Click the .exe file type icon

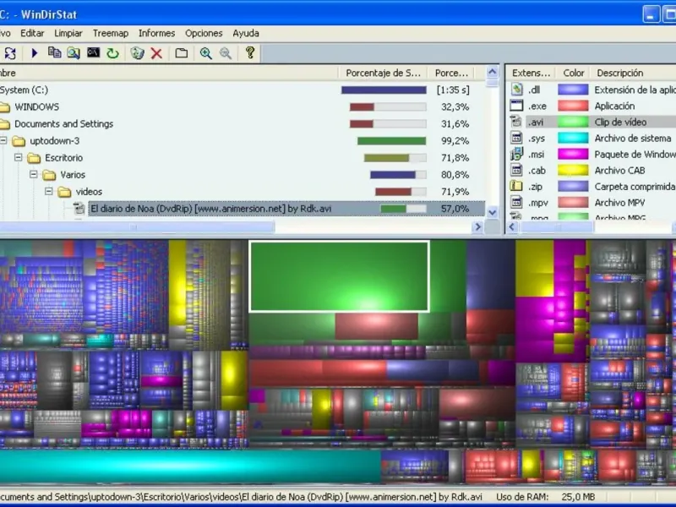tap(516, 106)
